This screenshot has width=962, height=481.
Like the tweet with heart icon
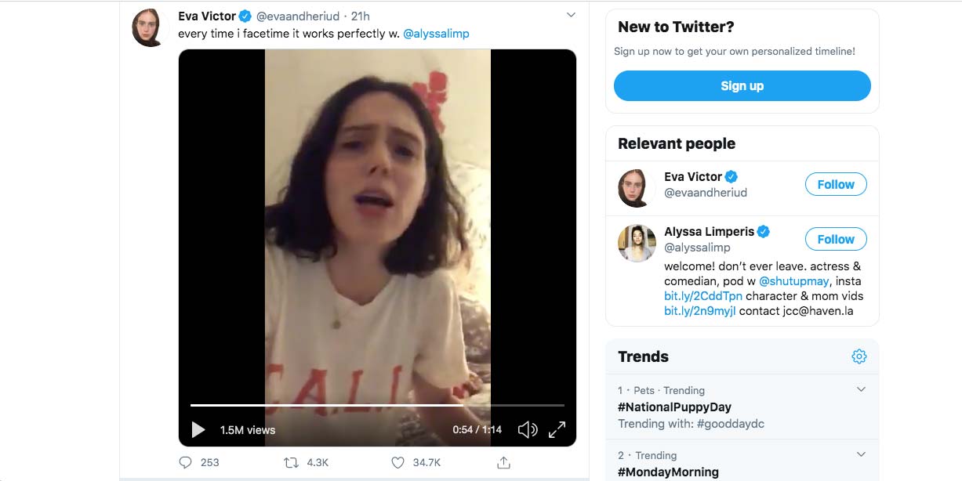click(x=398, y=462)
